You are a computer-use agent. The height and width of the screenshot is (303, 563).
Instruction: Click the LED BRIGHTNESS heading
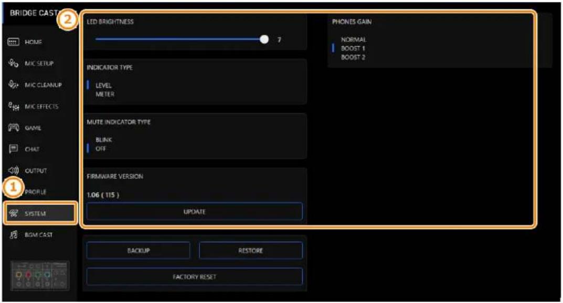coord(110,22)
